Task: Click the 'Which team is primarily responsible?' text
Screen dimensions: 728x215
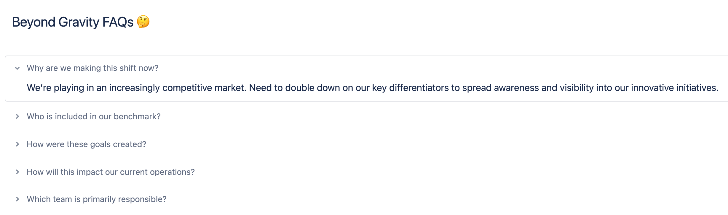Action: pos(96,199)
